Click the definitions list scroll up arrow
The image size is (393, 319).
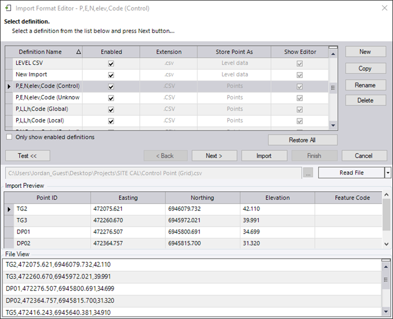point(333,54)
